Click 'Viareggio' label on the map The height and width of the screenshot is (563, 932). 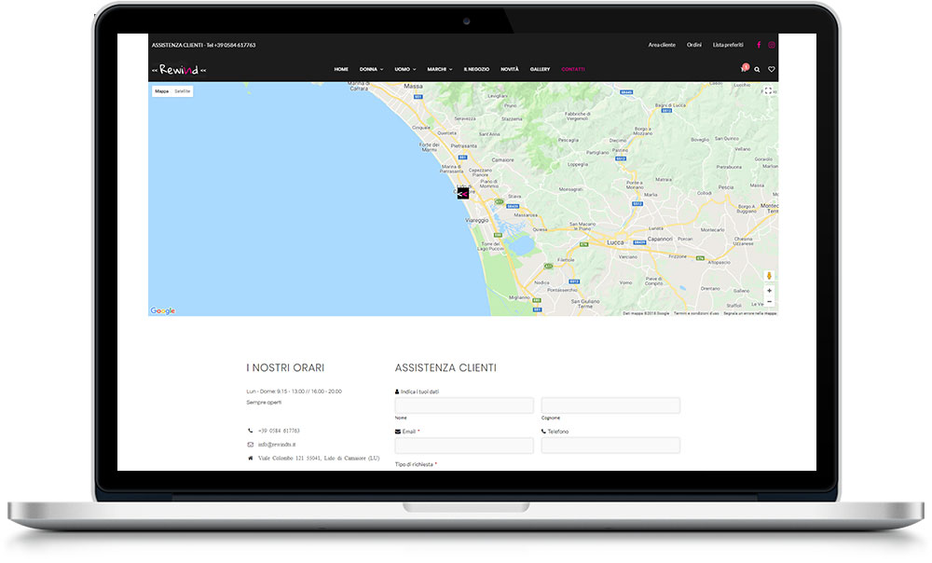476,220
